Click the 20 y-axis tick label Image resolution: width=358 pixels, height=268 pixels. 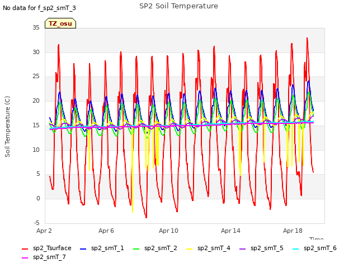coord(36,100)
